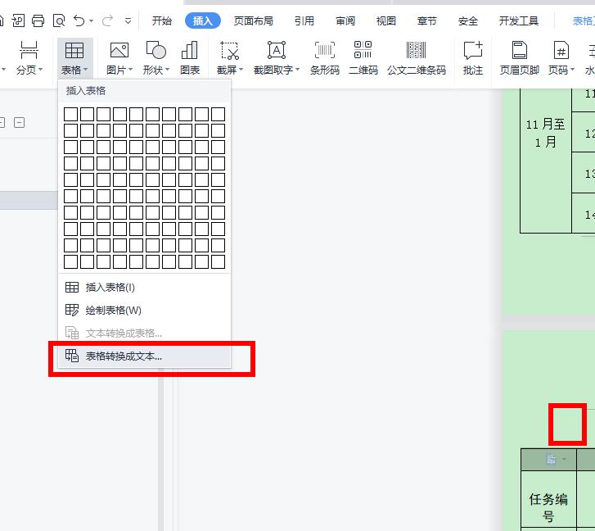Screen dimensions: 595x531
Task: Open the 引用 tab
Action: (x=304, y=20)
